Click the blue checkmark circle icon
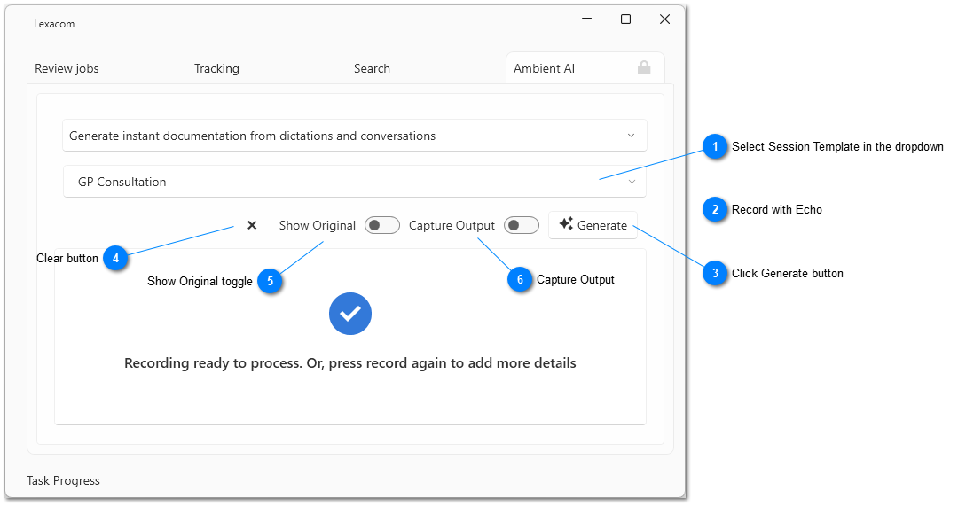Image resolution: width=958 pixels, height=506 pixels. coord(350,314)
